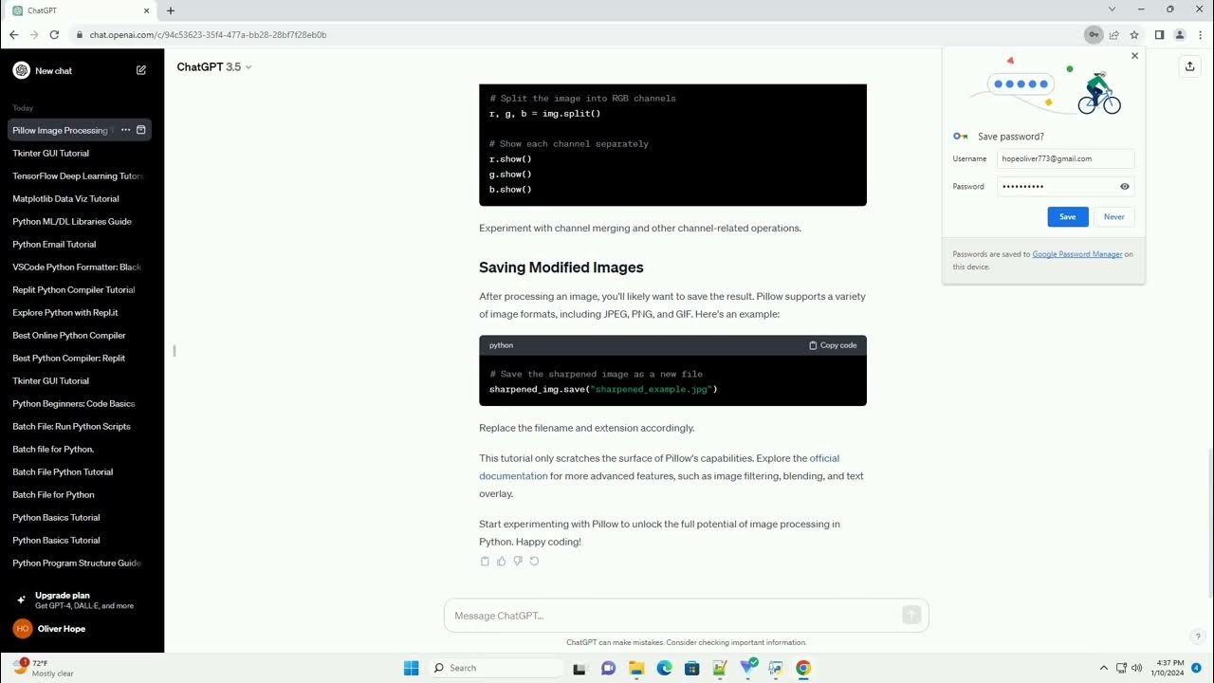Show password with the eye icon
Viewport: 1214px width, 683px height.
coord(1125,187)
